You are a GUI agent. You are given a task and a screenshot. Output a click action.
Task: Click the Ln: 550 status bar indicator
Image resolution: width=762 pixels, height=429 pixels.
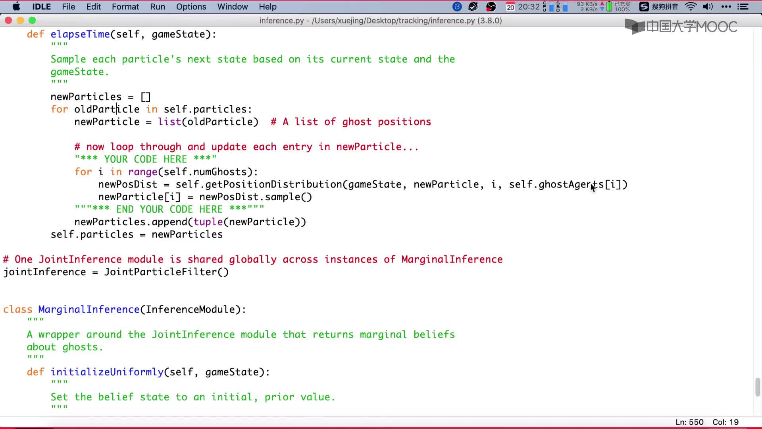pyautogui.click(x=689, y=422)
